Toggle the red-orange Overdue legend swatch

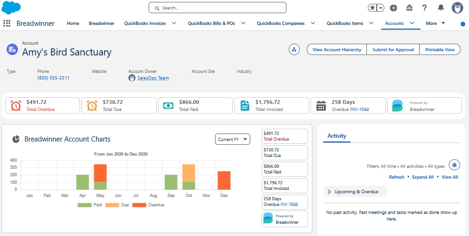coord(139,205)
